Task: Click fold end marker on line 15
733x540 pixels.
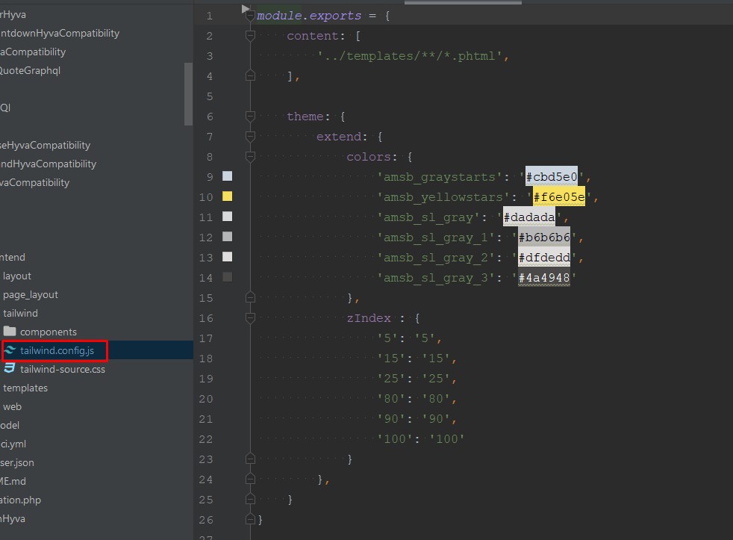Action: coord(250,297)
